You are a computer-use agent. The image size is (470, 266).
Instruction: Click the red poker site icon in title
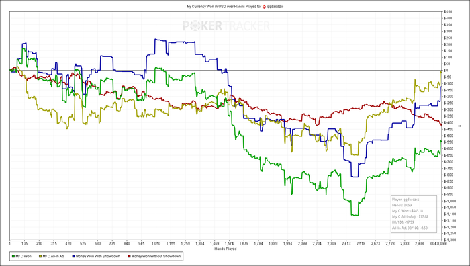tap(264, 6)
